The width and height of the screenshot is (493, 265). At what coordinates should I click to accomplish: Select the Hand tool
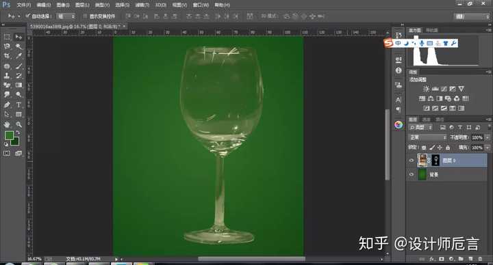[7, 124]
